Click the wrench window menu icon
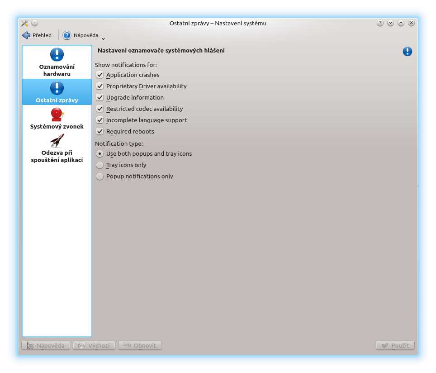This screenshot has height=373, width=436. click(x=24, y=23)
